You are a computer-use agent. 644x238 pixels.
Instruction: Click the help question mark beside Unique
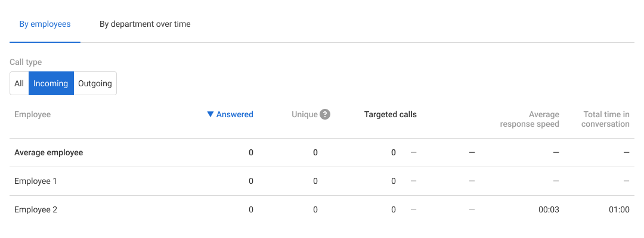325,114
